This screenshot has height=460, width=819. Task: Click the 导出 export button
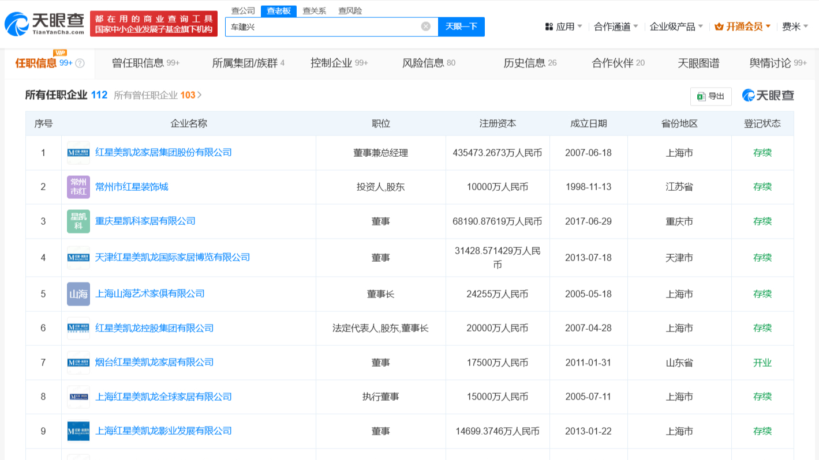[710, 96]
